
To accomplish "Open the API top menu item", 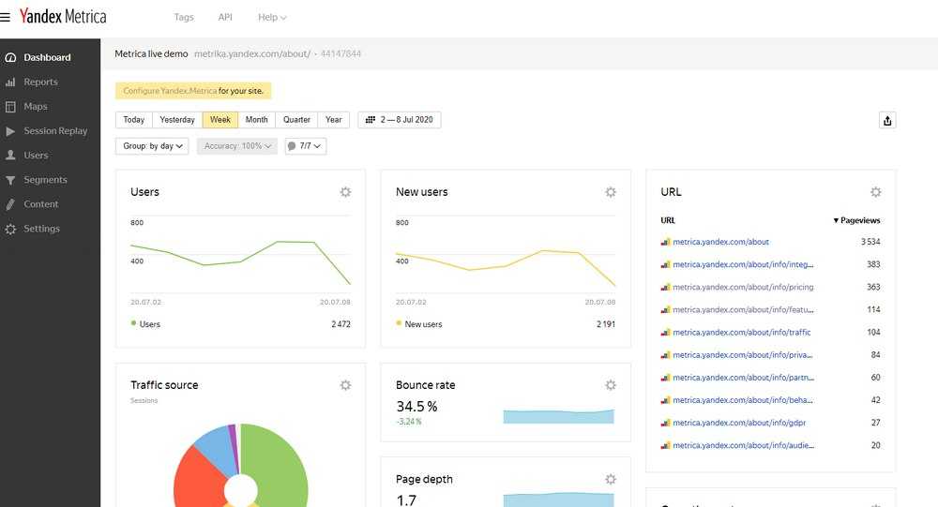I will (225, 18).
